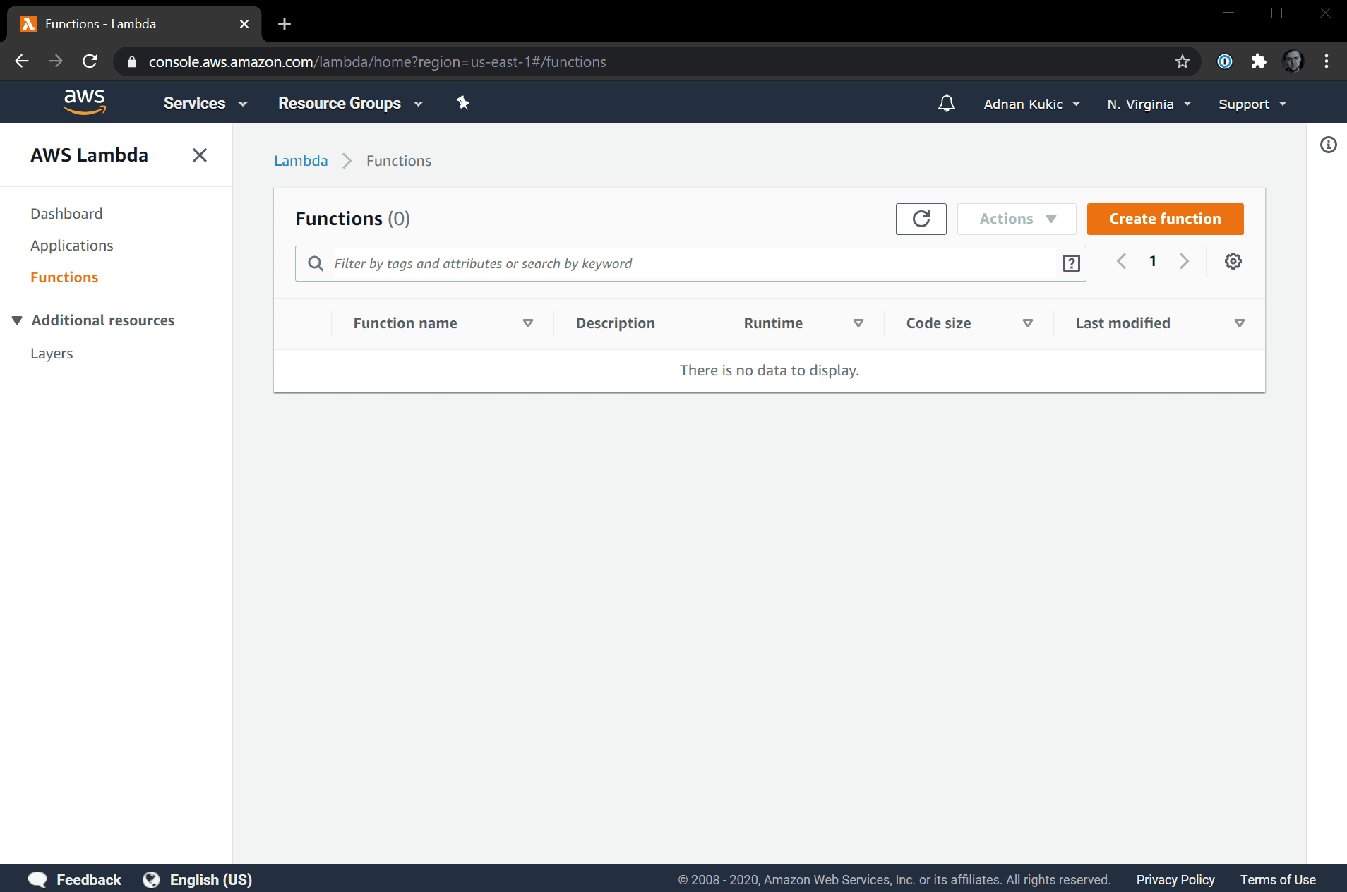Open table preferences gear icon
This screenshot has height=892, width=1347.
click(x=1233, y=262)
